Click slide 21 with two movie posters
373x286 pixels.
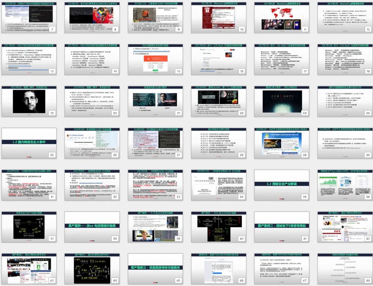(155, 101)
